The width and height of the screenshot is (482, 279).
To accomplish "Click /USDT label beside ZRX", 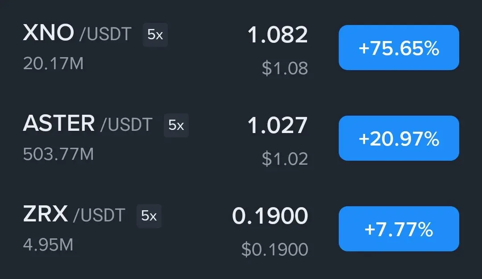I will pos(99,215).
